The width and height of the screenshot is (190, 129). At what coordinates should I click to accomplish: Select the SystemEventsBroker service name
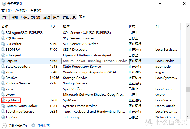21,106
